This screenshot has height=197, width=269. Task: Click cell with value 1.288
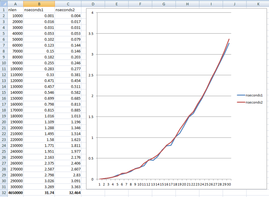(x=39, y=128)
